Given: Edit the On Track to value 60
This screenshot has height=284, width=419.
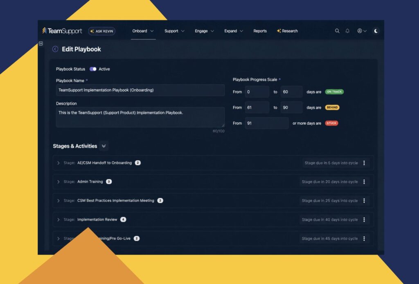Looking at the screenshot, I should (291, 92).
